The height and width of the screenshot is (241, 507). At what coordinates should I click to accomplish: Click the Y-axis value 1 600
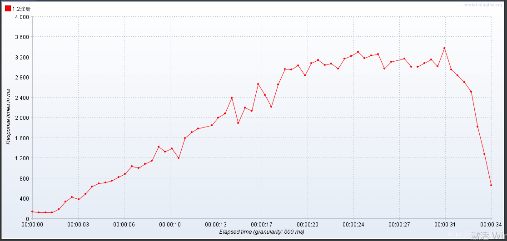coord(22,138)
